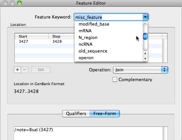Click the keyword list scroll up arrow
Viewport: 182px width, 140px height.
[145, 54]
